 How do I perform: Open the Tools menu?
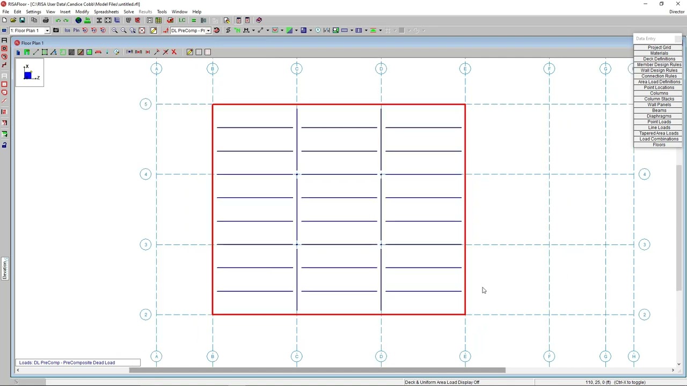162,12
